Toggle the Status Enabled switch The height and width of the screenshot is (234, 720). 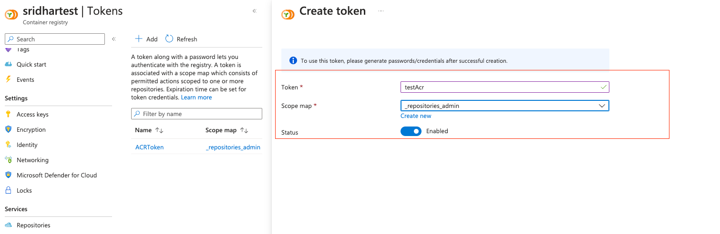411,131
